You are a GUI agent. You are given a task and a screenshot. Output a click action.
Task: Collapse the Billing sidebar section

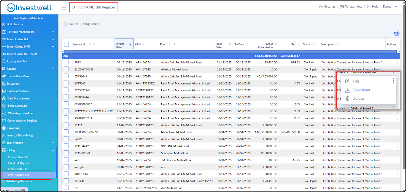[x=53, y=150]
